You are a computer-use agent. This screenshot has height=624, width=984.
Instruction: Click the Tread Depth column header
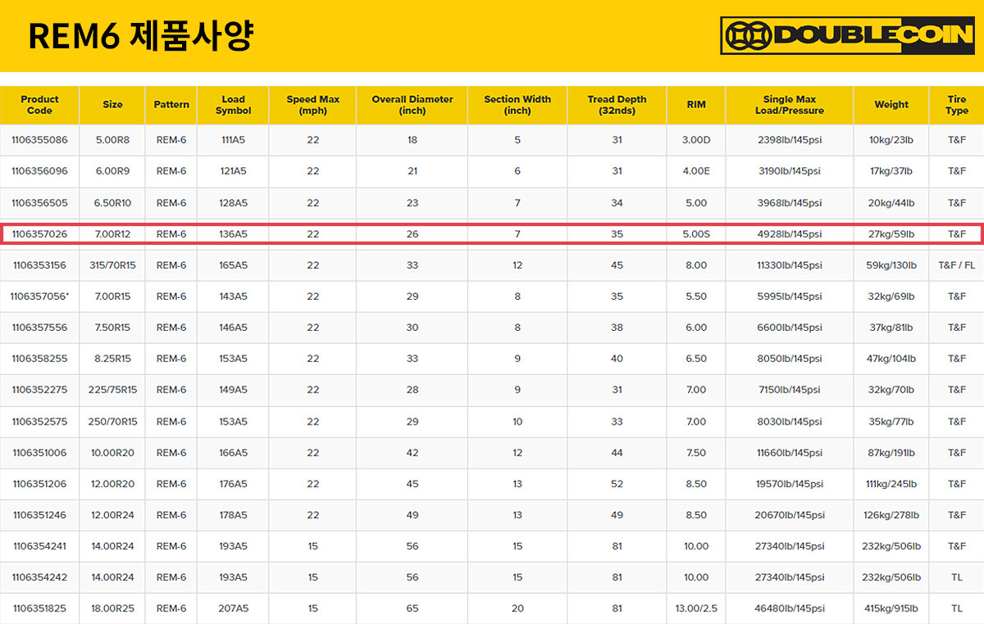click(x=617, y=105)
